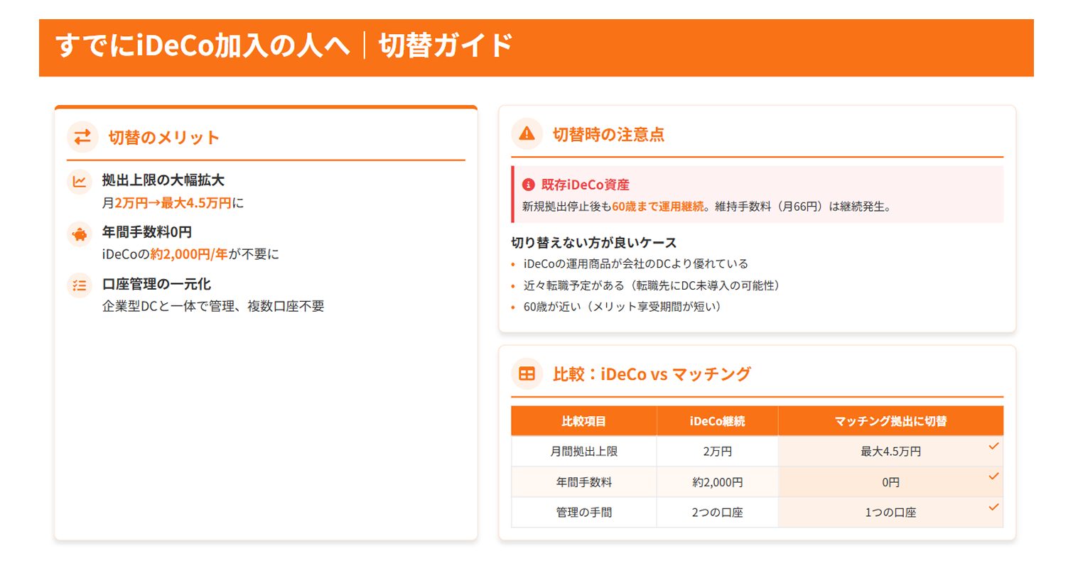Screen dimensions: 1073x568
Task: Click the checkmark in the 0円 cell
Action: (993, 476)
